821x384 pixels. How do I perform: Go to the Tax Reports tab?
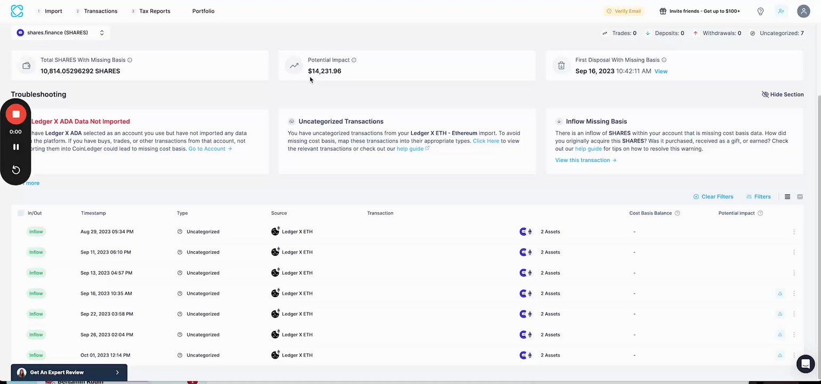155,11
